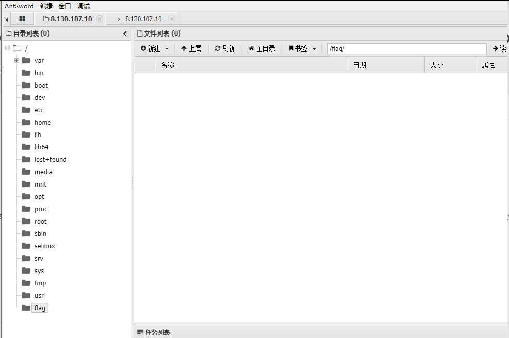This screenshot has width=509, height=338.
Task: Click the 读取 arrow button
Action: (x=500, y=49)
